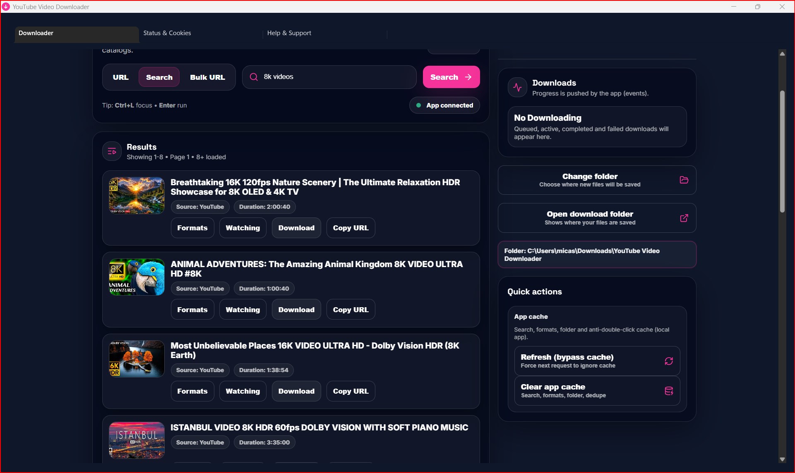Switch to URL input mode
Viewport: 795px width, 473px height.
tap(120, 77)
